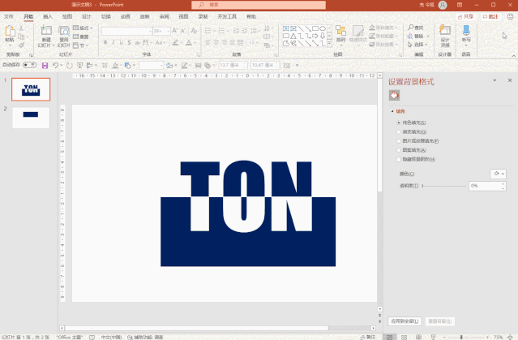Open the task pane options dropdown arrow
Screen dimensions: 518x340
point(494,80)
